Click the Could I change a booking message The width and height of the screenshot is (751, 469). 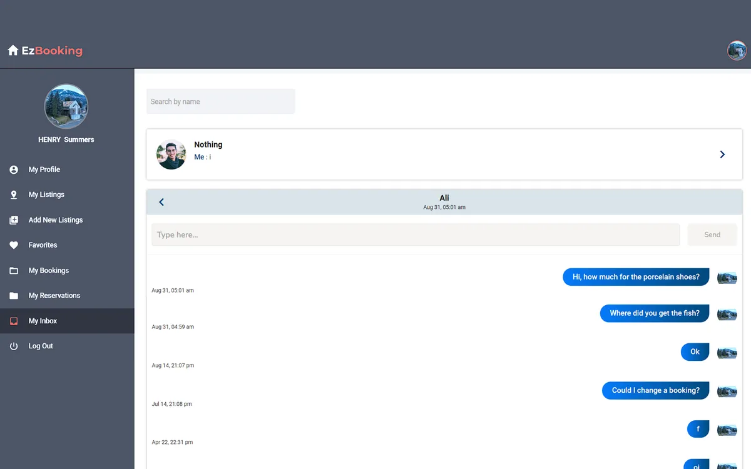click(x=656, y=390)
